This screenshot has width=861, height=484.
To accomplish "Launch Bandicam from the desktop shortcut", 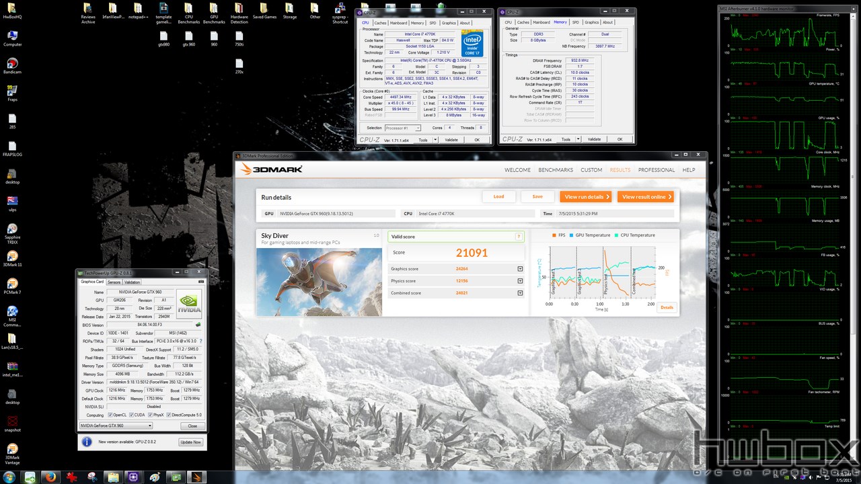I will click(x=12, y=65).
